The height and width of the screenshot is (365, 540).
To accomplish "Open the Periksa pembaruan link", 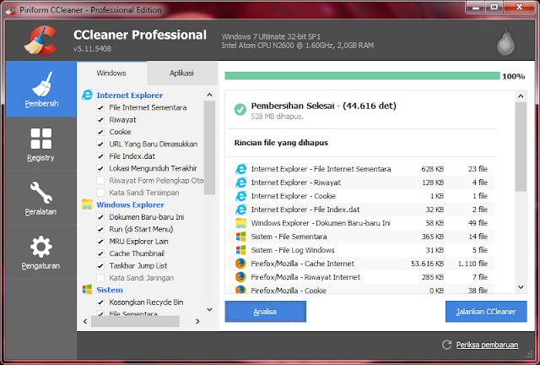I will click(487, 345).
